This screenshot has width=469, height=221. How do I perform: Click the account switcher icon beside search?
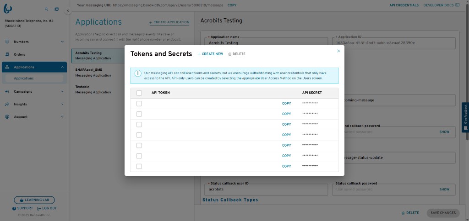[x=56, y=9]
